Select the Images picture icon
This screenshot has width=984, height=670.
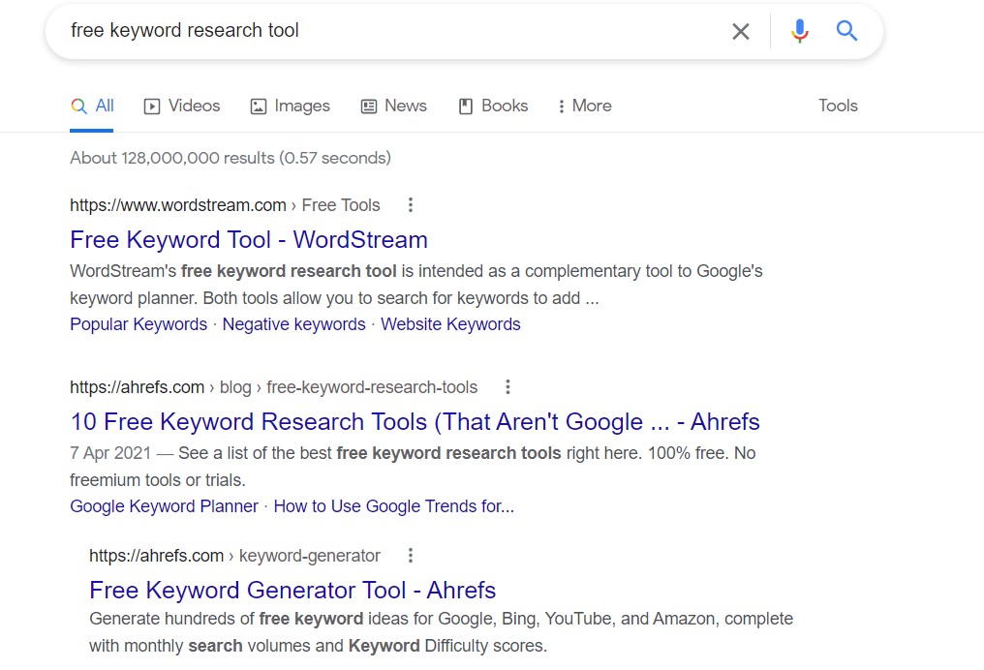259,107
